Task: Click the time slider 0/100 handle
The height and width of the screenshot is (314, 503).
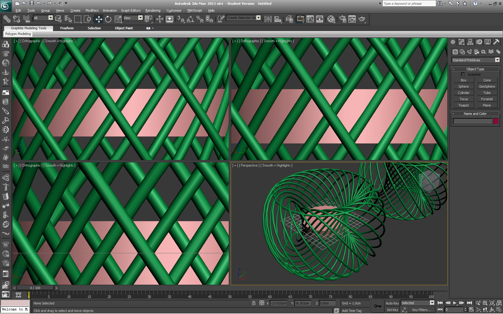Action: tap(35, 288)
